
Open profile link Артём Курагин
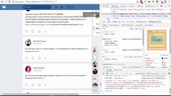39,68
